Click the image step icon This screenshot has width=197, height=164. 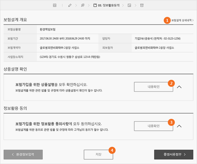pyautogui.click(x=129, y=5)
